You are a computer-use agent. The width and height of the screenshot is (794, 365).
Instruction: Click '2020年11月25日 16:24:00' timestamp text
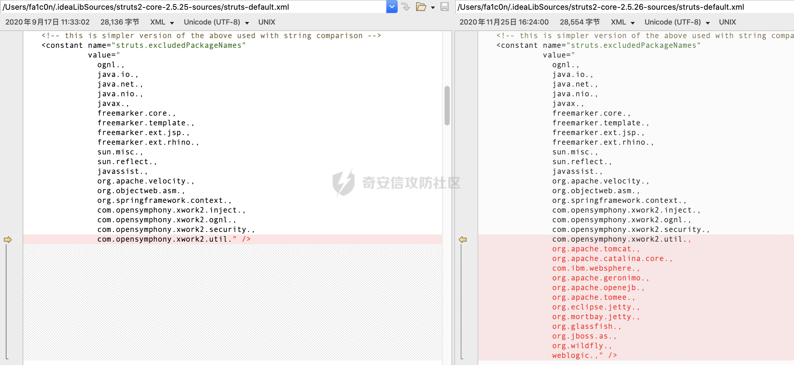coord(504,22)
